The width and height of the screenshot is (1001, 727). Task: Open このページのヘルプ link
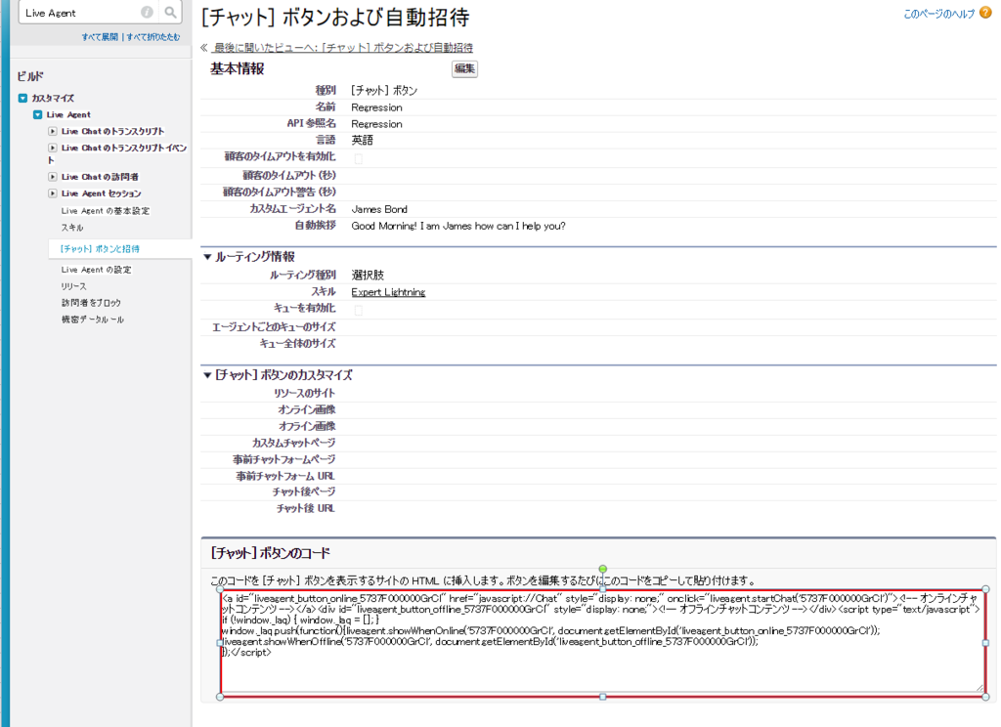pyautogui.click(x=938, y=14)
